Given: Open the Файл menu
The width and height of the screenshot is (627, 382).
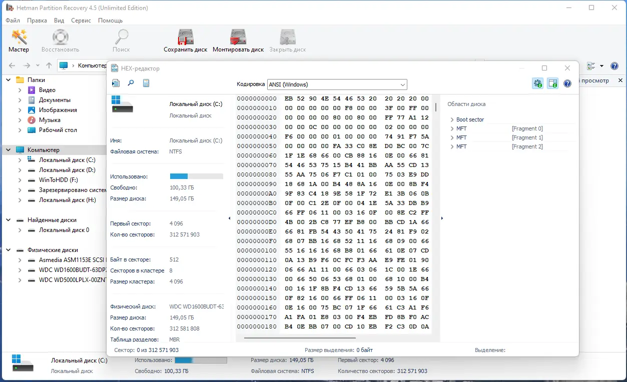Looking at the screenshot, I should click(13, 20).
